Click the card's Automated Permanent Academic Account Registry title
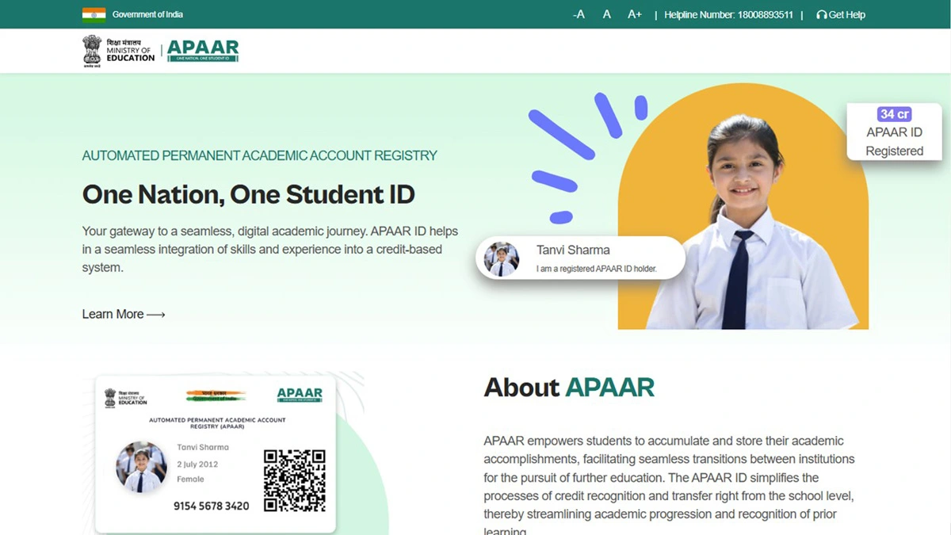The image size is (951, 535). (217, 422)
